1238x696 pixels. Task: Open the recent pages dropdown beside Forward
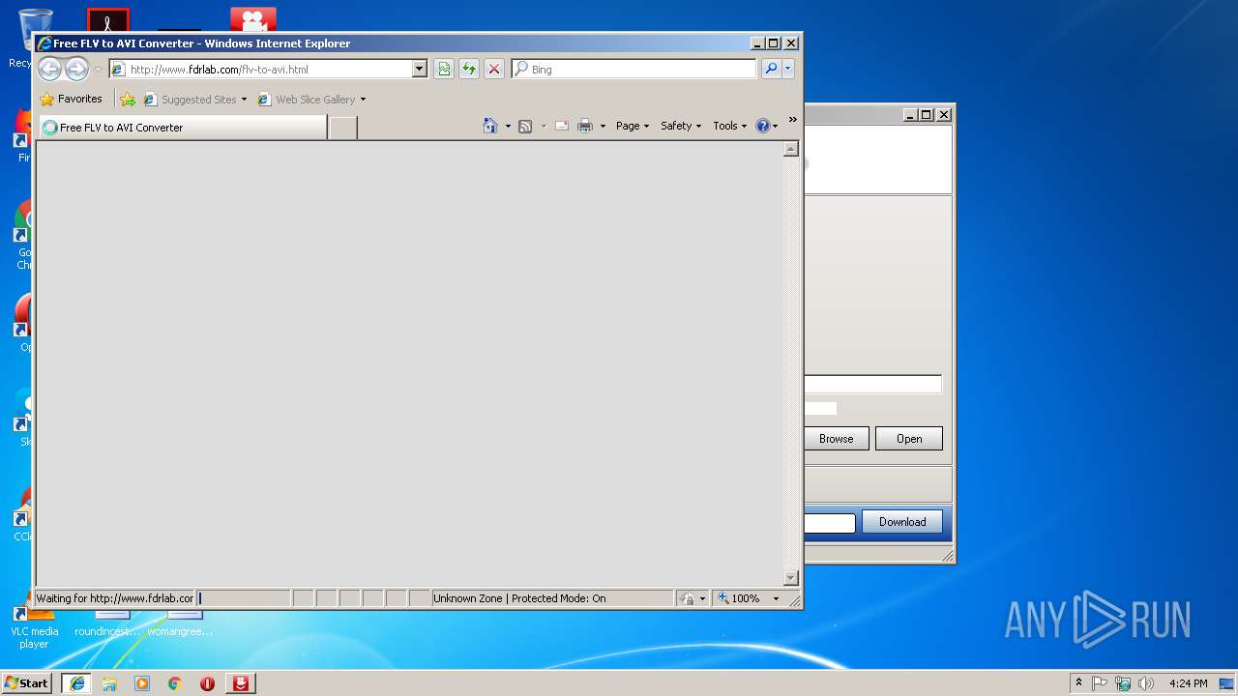[x=98, y=70]
